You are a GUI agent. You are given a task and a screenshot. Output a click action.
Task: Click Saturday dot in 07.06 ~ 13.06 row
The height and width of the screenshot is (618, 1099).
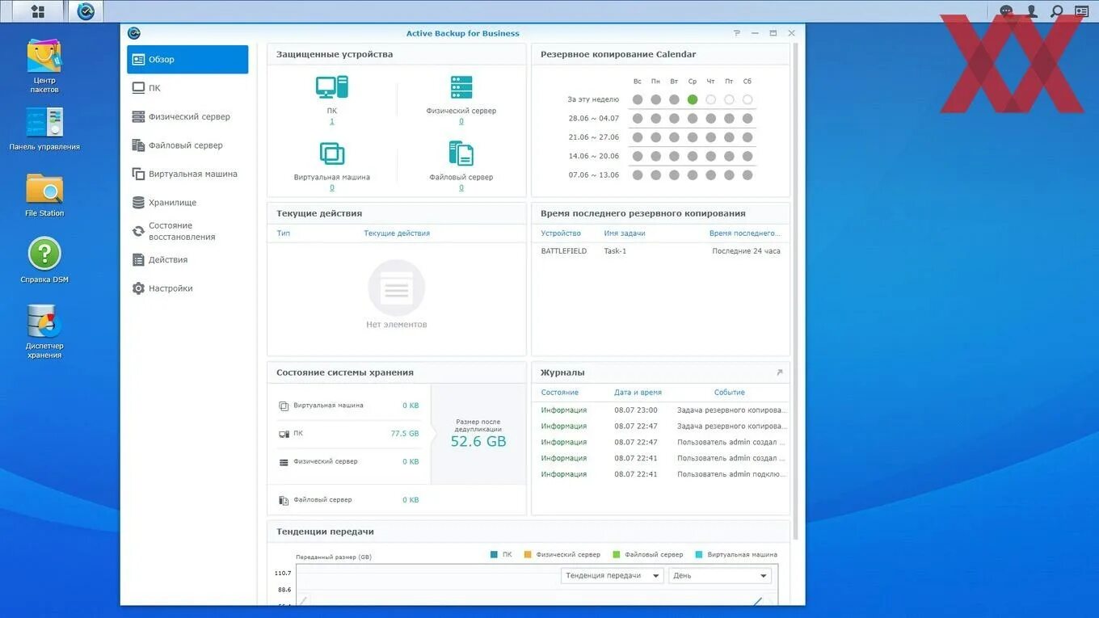[x=747, y=174]
